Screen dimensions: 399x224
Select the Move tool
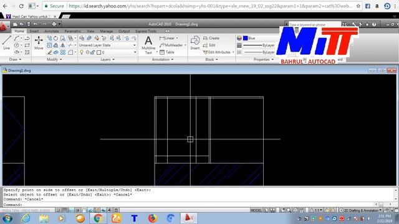[39, 42]
